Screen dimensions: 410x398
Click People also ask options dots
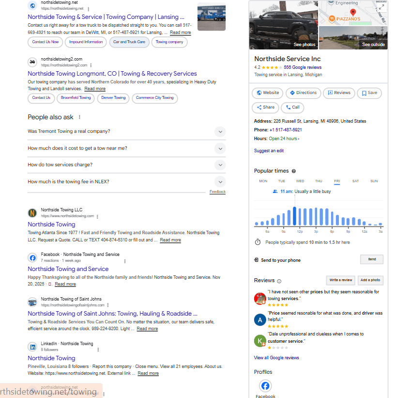[80, 117]
